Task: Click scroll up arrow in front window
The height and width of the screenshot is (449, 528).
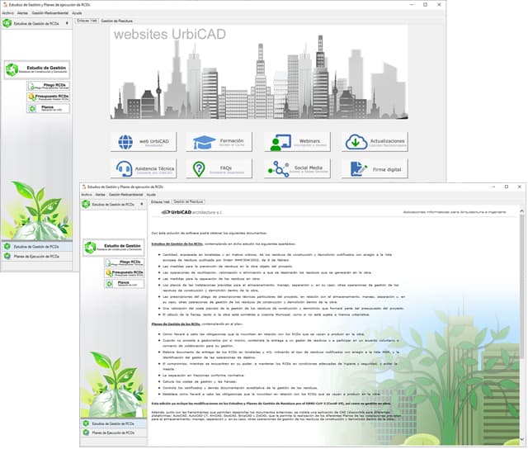Action: pyautogui.click(x=522, y=211)
